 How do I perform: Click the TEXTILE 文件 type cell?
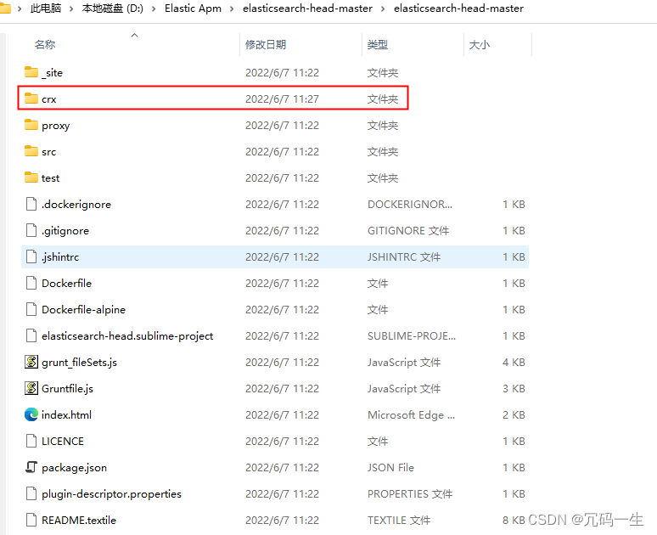[x=399, y=521]
